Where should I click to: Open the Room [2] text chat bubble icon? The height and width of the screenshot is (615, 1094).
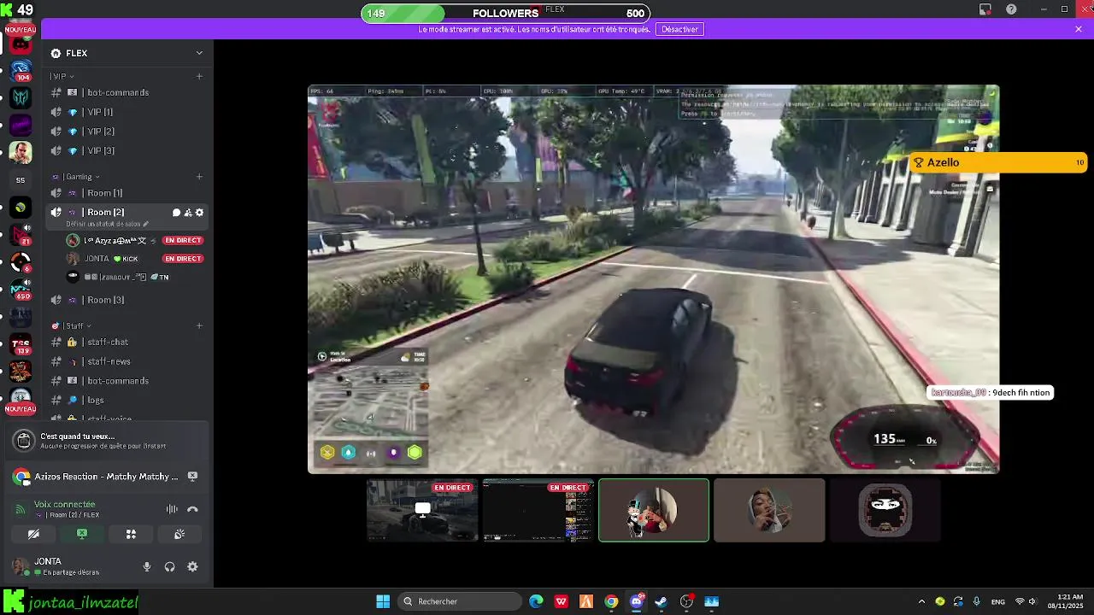[x=177, y=213]
